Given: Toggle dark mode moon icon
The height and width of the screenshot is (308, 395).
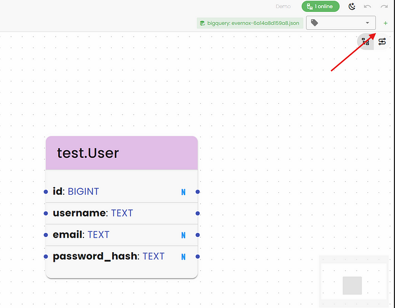Looking at the screenshot, I should tap(352, 7).
